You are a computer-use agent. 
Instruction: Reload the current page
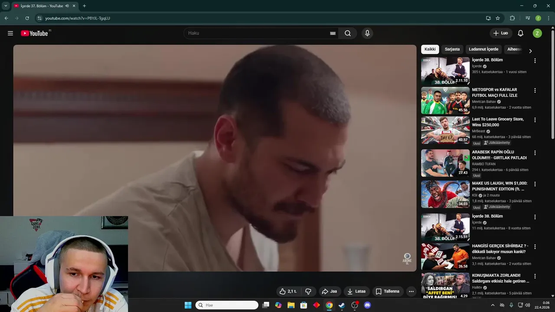coord(27,18)
